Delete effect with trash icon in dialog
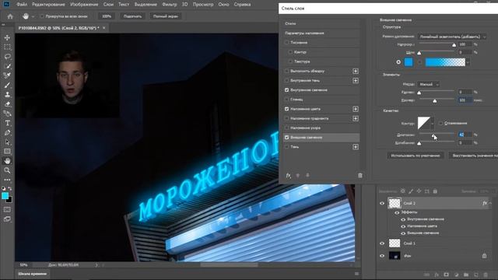This screenshot has width=498, height=280. 359,175
